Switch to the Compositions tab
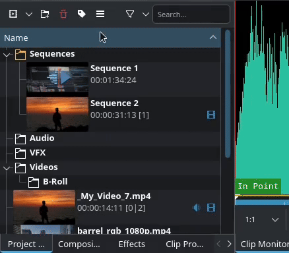This screenshot has height=253, width=289. pyautogui.click(x=79, y=244)
